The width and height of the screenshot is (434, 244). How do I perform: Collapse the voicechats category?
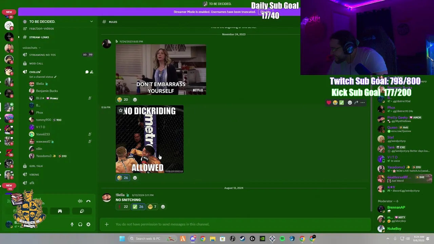click(x=32, y=48)
